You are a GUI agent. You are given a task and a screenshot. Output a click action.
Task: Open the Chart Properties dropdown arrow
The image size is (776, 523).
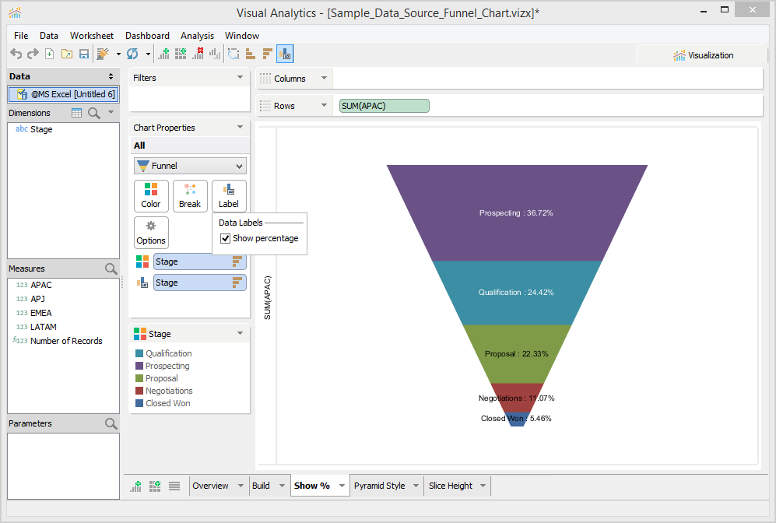(240, 127)
